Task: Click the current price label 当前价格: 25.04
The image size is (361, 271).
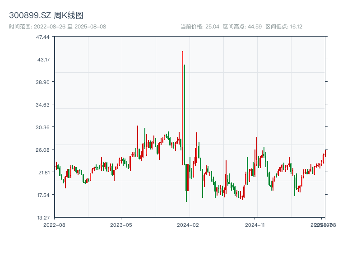Action: [x=200, y=27]
